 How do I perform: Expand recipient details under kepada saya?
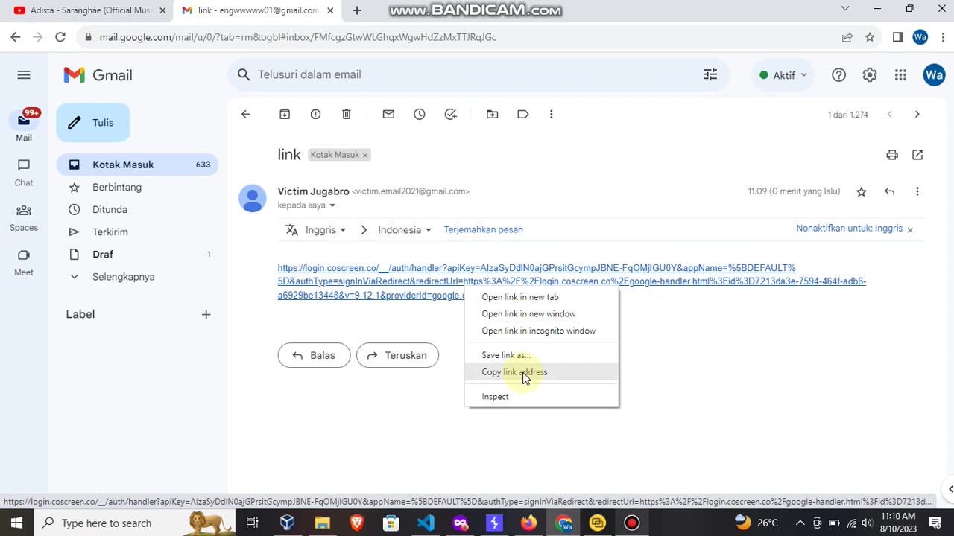pyautogui.click(x=332, y=205)
